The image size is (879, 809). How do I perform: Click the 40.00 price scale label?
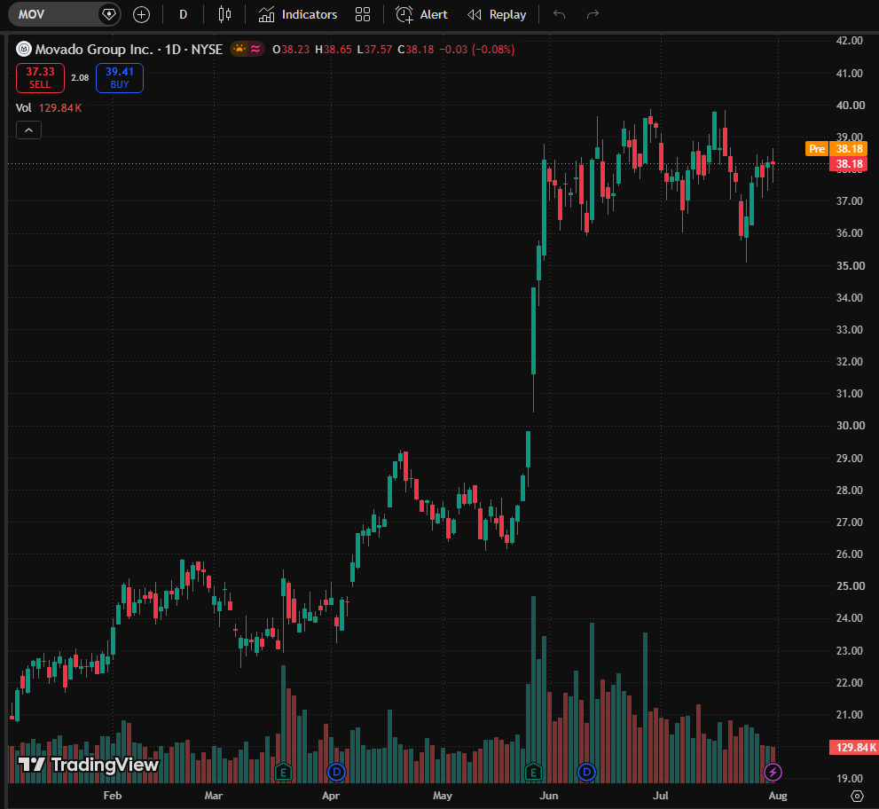(x=851, y=106)
